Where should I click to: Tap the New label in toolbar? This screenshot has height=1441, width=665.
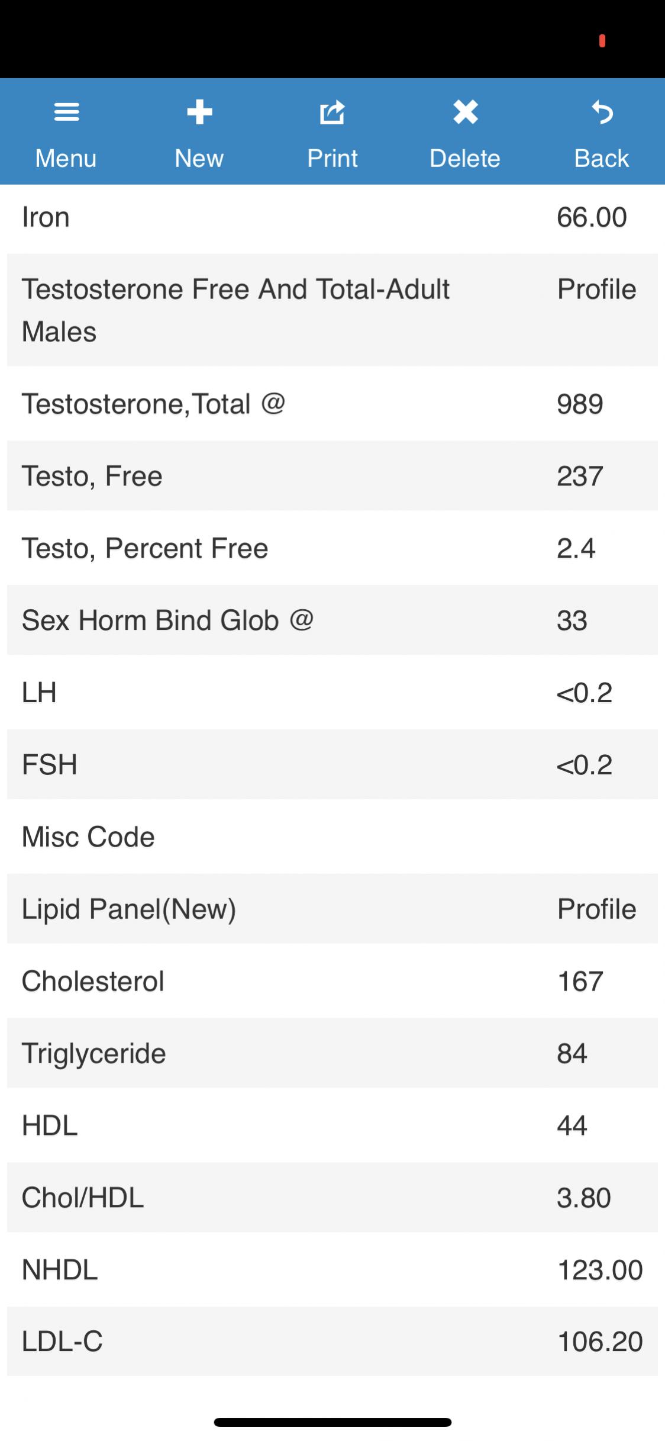tap(199, 158)
